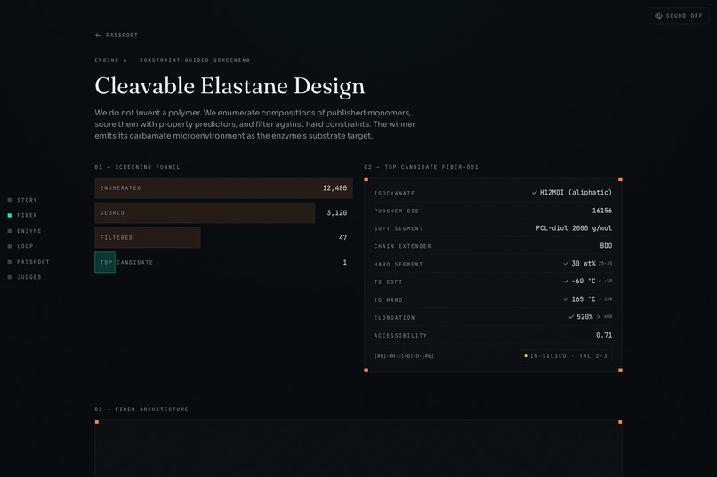Image resolution: width=717 pixels, height=477 pixels.
Task: Click the 520% elongation value
Action: point(584,317)
